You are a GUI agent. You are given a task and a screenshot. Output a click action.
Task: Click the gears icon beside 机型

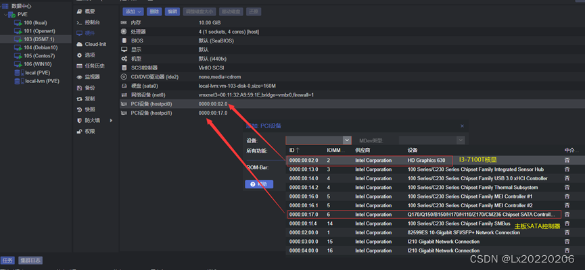(x=124, y=59)
